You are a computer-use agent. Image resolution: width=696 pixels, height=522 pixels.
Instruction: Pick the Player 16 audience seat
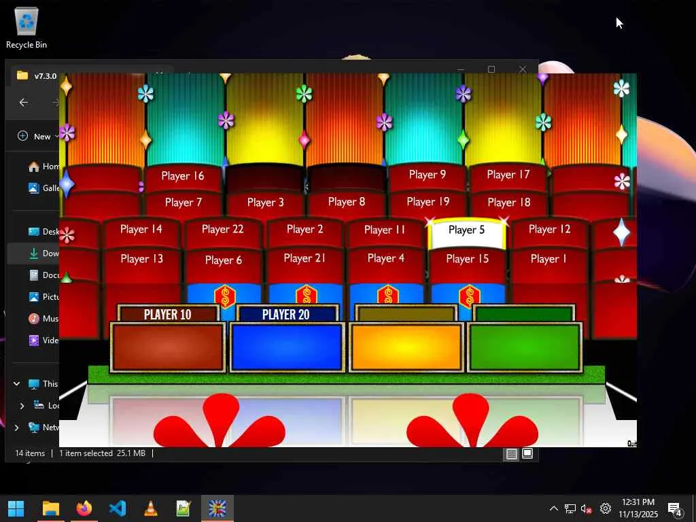point(183,177)
